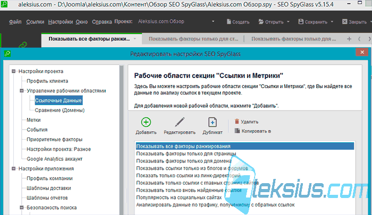Select События in settings tree
The width and height of the screenshot is (372, 215).
coord(37,130)
